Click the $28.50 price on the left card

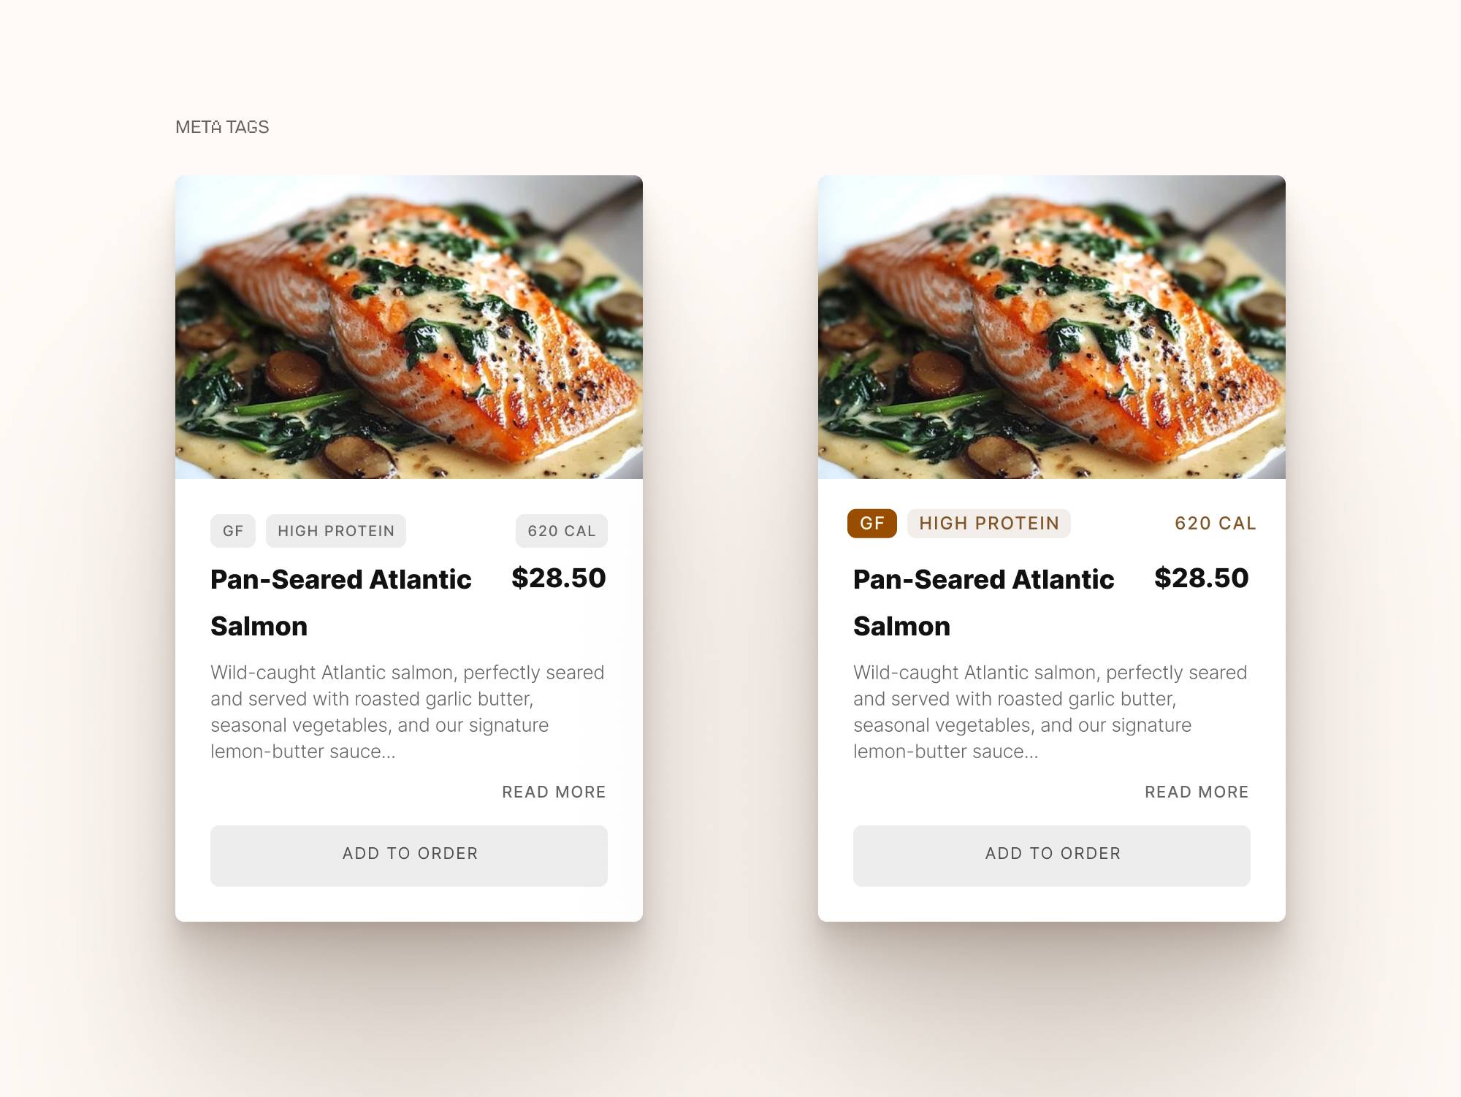click(x=559, y=578)
